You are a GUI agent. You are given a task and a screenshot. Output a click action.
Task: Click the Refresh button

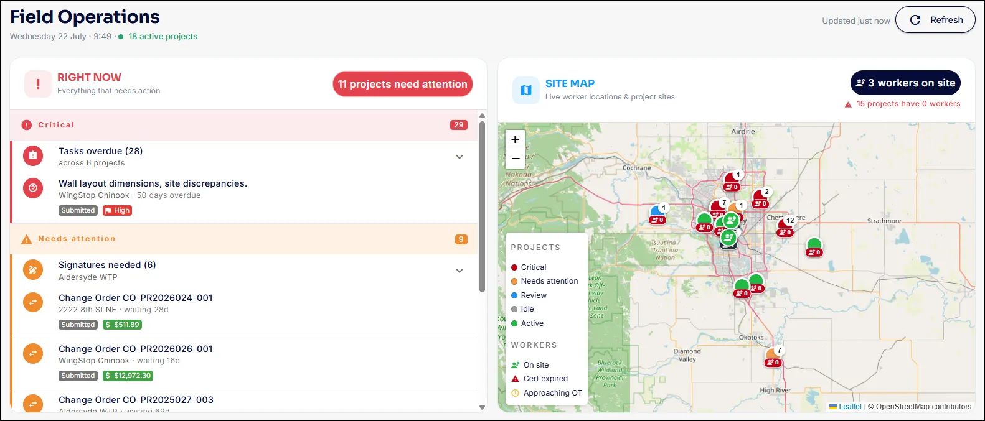[935, 20]
